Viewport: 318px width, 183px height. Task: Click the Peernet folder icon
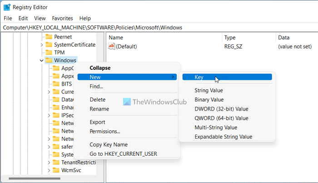pyautogui.click(x=49, y=37)
